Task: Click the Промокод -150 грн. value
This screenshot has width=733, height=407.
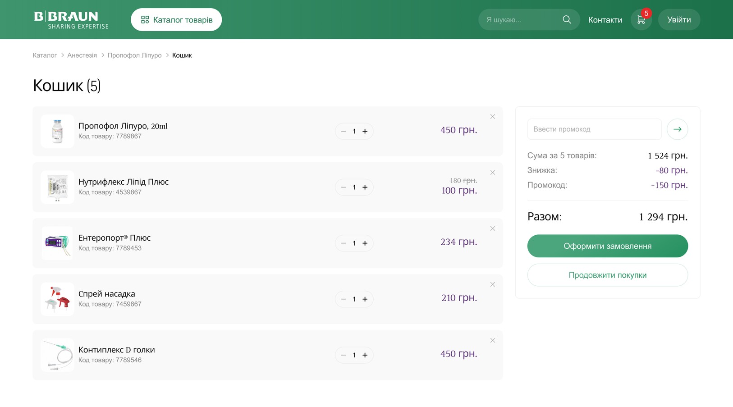Action: coord(669,185)
